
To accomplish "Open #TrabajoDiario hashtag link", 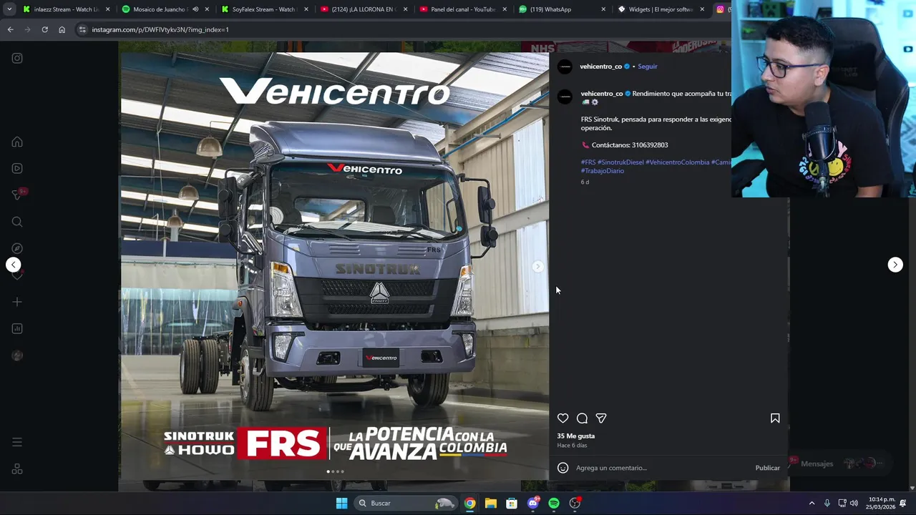I will pyautogui.click(x=603, y=171).
